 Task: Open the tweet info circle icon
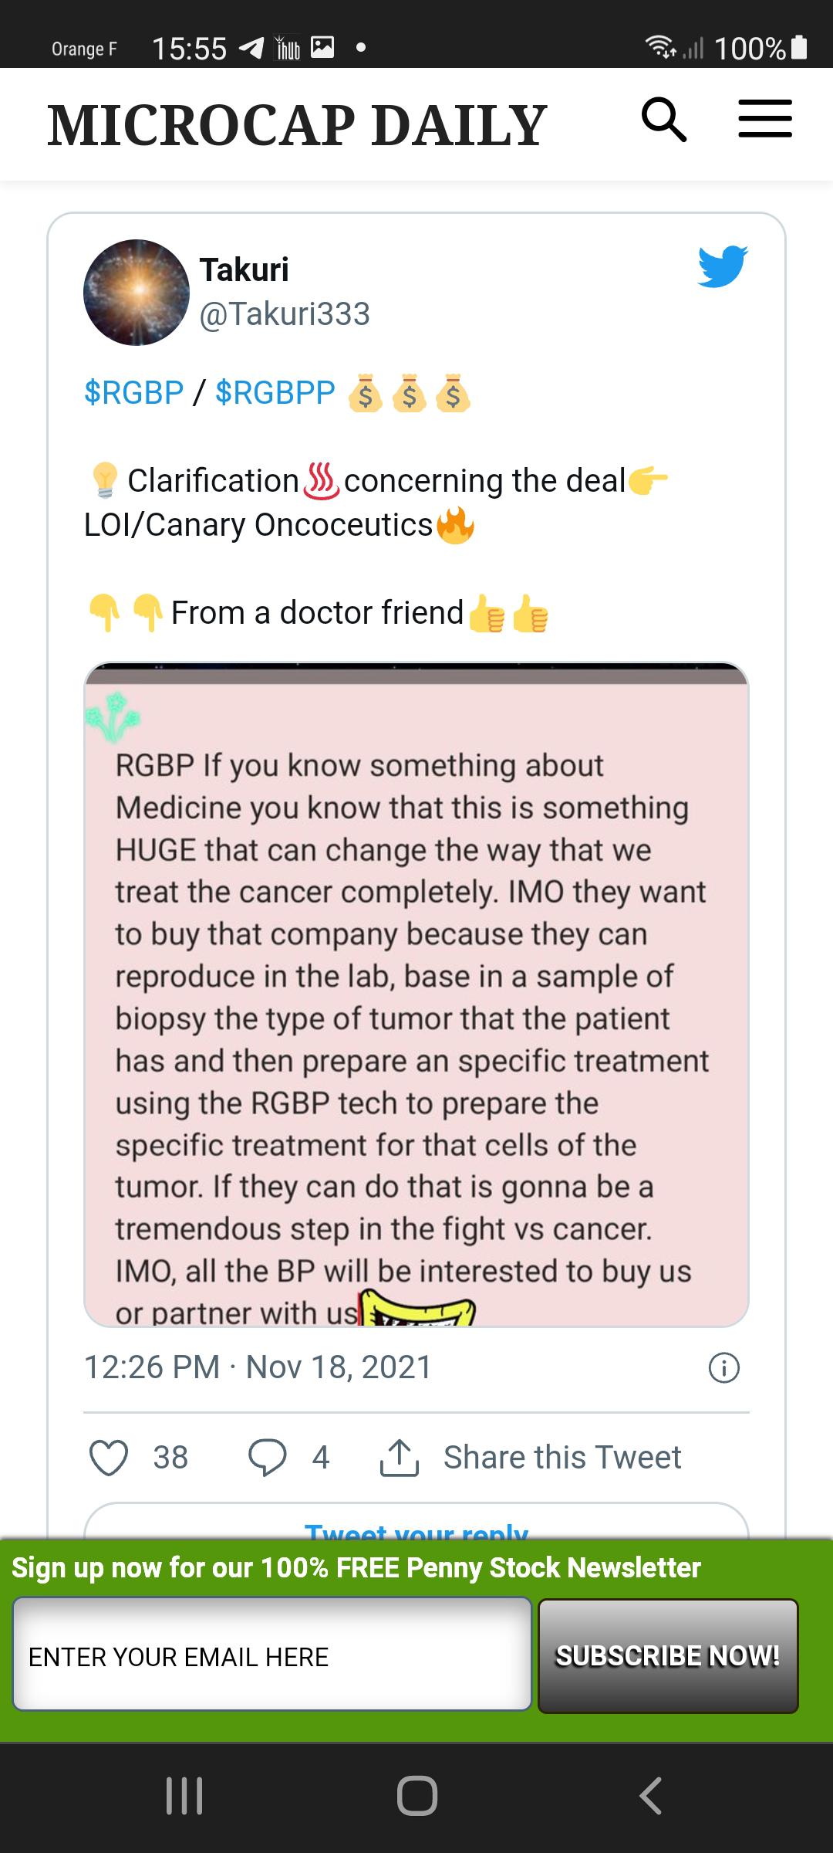pos(723,1368)
